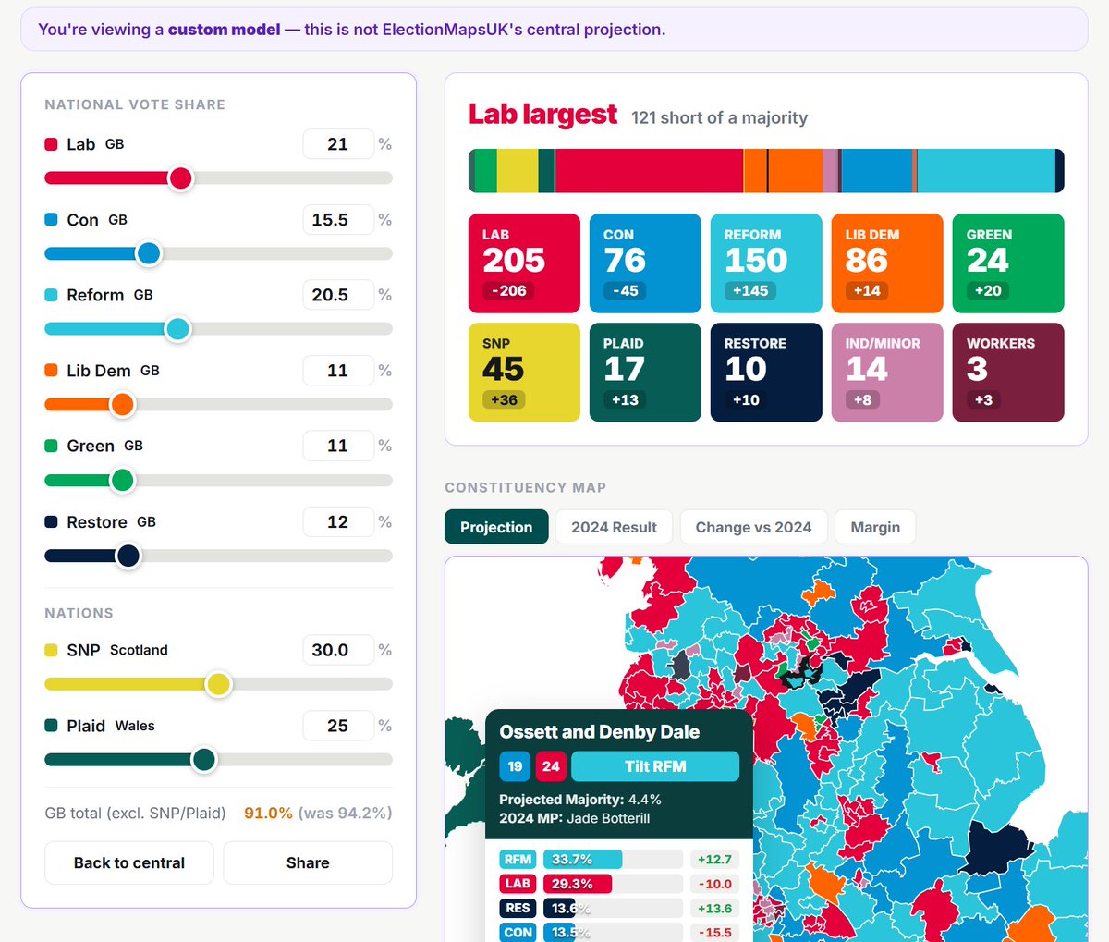The height and width of the screenshot is (942, 1109).
Task: Click the Back to central button
Action: pos(129,862)
